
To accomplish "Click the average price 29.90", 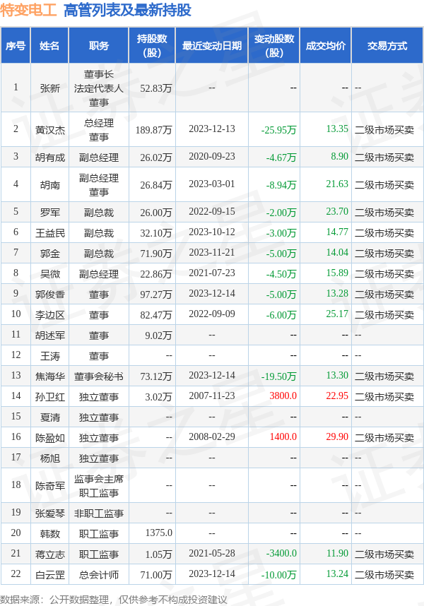I will point(337,436).
